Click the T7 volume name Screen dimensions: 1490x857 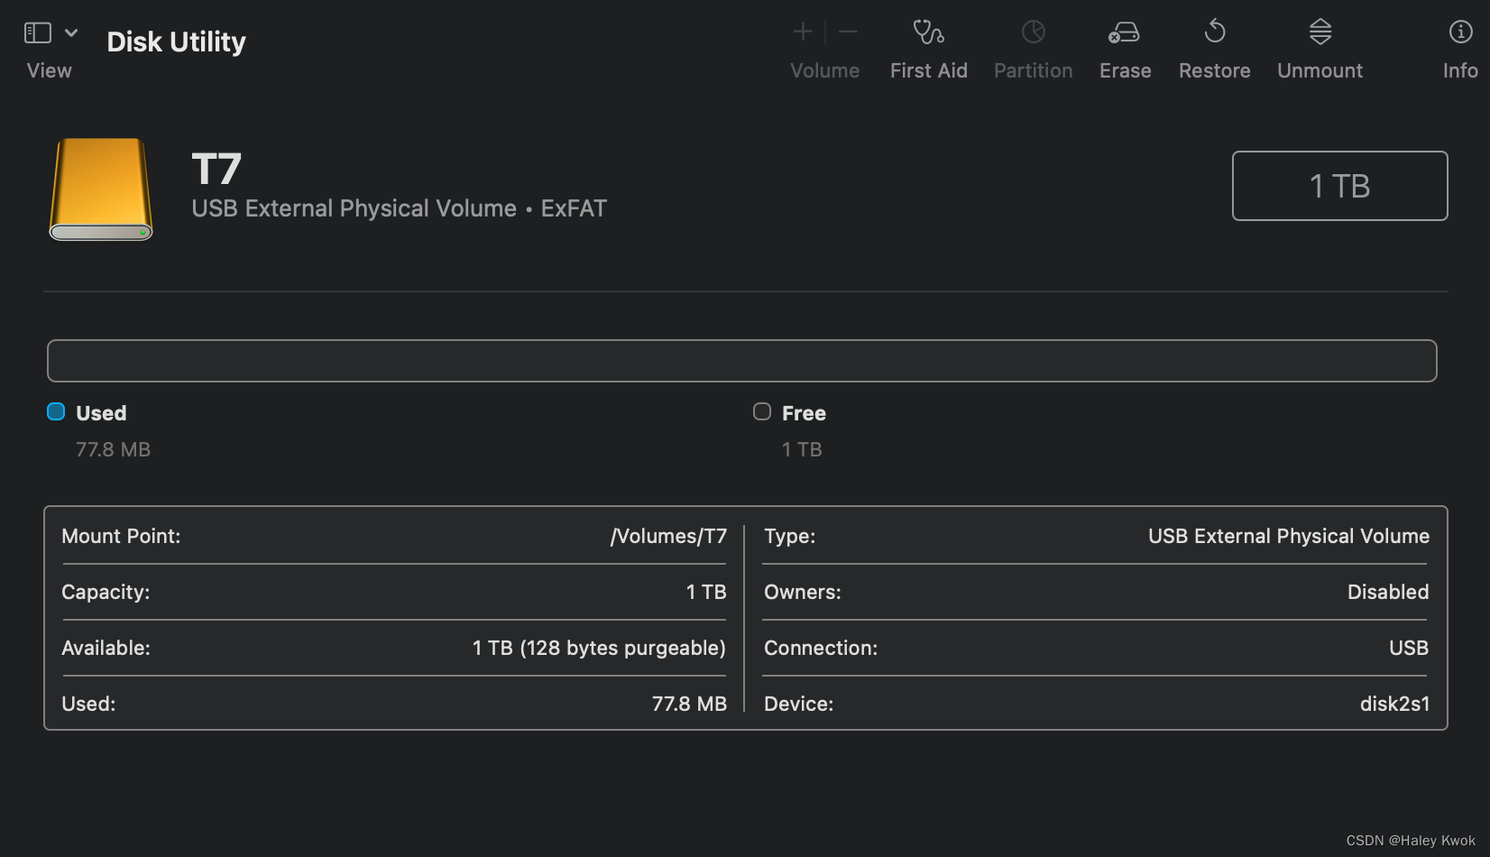tap(216, 169)
